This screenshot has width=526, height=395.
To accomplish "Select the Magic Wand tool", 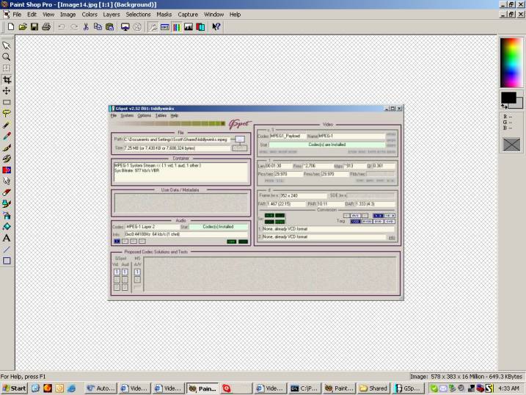I will 7,125.
